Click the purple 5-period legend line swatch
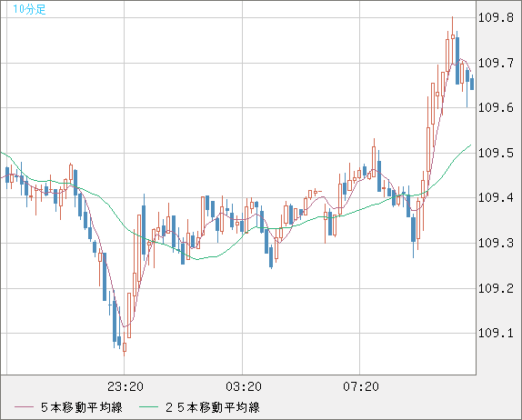Image resolution: width=522 pixels, height=420 pixels. coord(24,407)
